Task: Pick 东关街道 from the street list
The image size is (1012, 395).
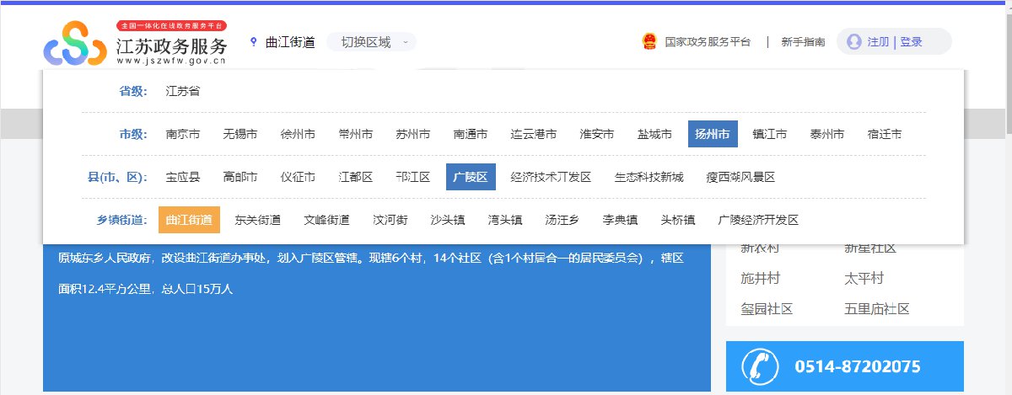Action: click(x=258, y=220)
